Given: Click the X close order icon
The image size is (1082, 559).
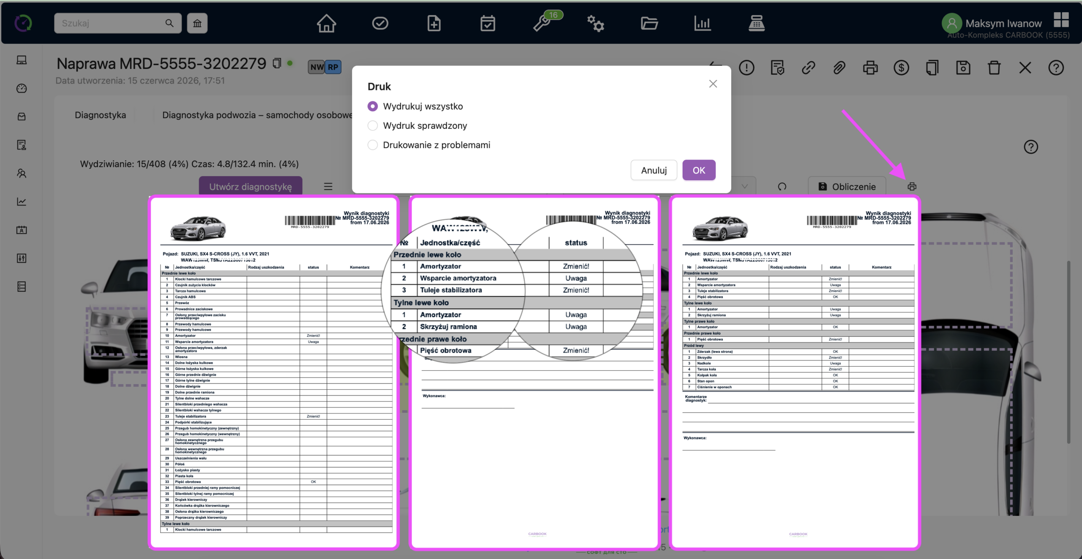Looking at the screenshot, I should [1025, 68].
